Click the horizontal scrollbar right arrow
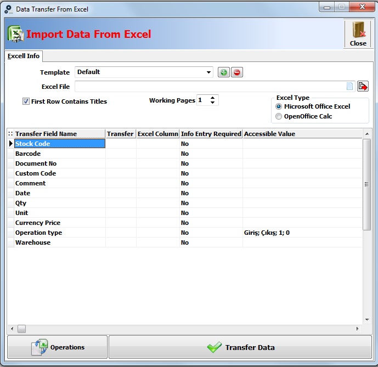 tap(357, 329)
